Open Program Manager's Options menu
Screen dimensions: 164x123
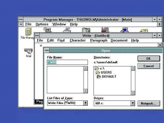42,24
